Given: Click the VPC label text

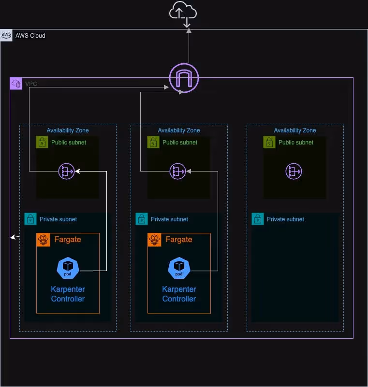Looking at the screenshot, I should point(31,84).
